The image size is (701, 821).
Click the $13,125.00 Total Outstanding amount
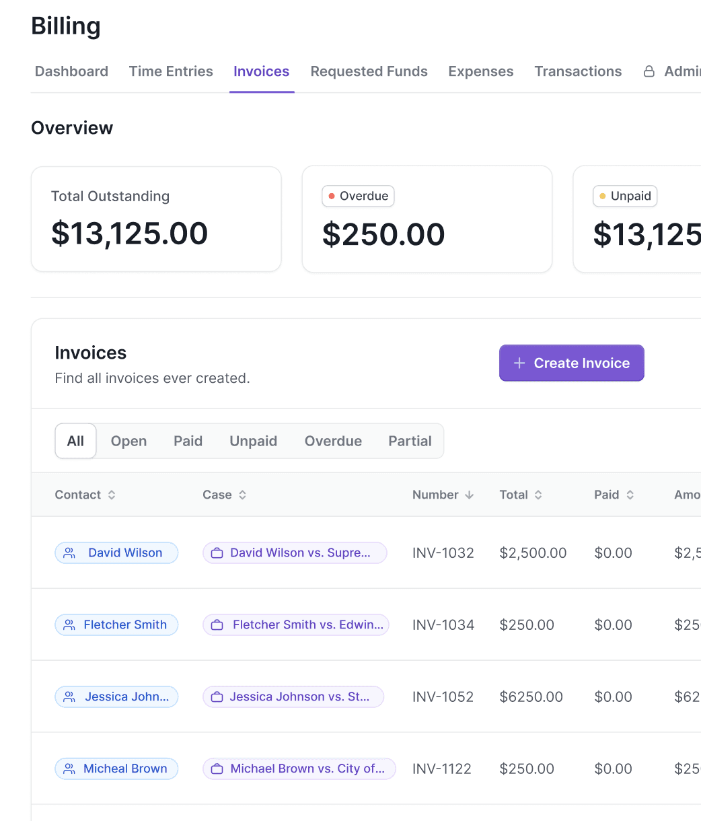click(x=130, y=234)
